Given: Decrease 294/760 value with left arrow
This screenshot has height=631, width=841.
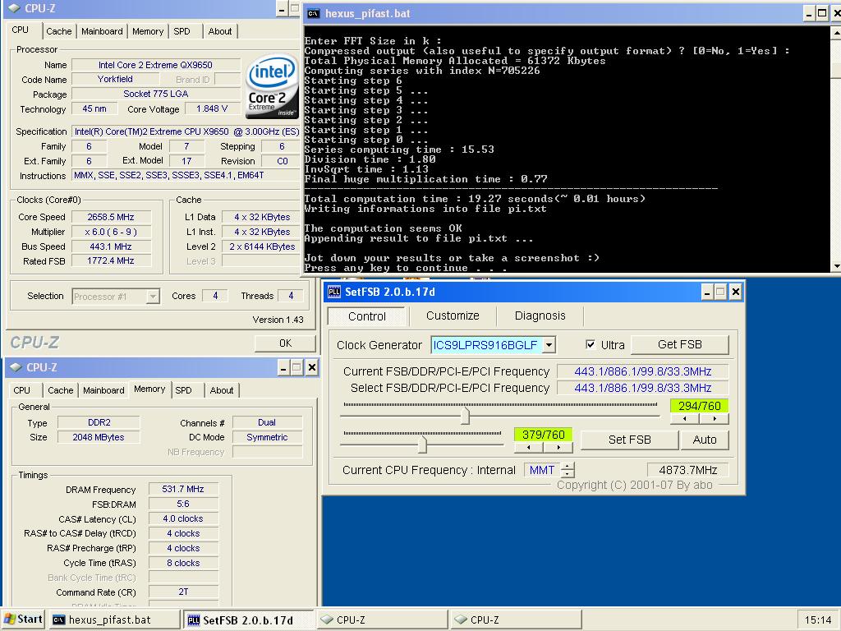Looking at the screenshot, I should 685,418.
